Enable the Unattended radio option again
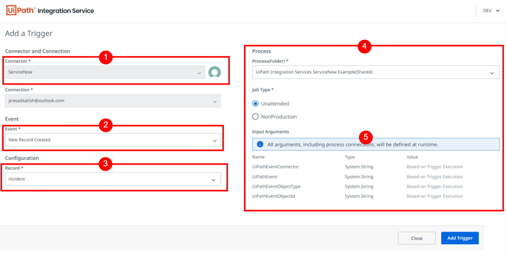The image size is (506, 255). coord(255,103)
